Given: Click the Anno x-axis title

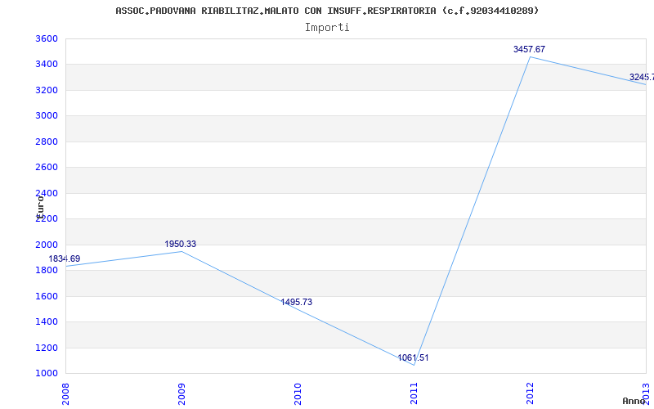Looking at the screenshot, I should click(634, 401).
